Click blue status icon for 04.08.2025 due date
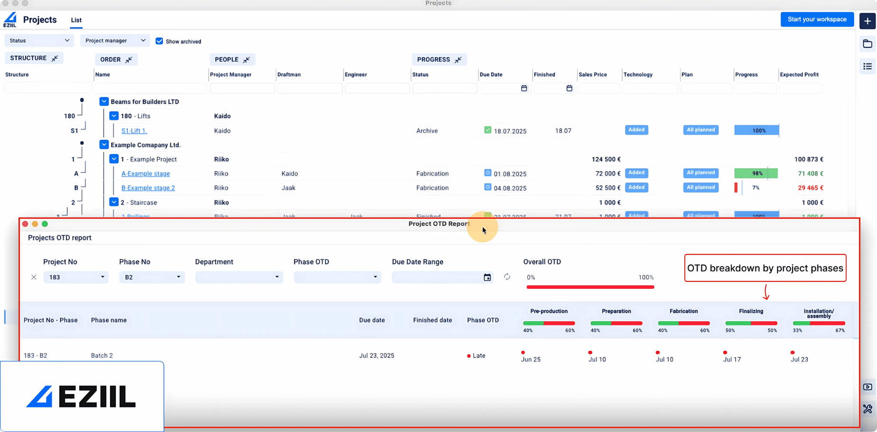This screenshot has width=877, height=432. (x=487, y=187)
